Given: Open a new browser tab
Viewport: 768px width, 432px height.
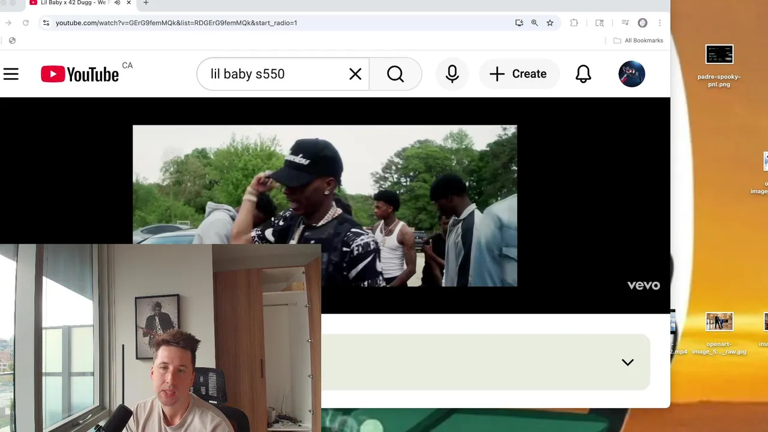Looking at the screenshot, I should [146, 3].
